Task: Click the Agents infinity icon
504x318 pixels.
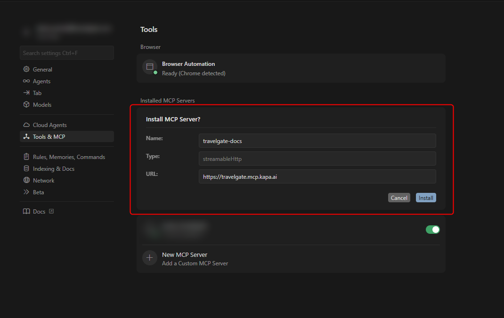Action: point(26,81)
